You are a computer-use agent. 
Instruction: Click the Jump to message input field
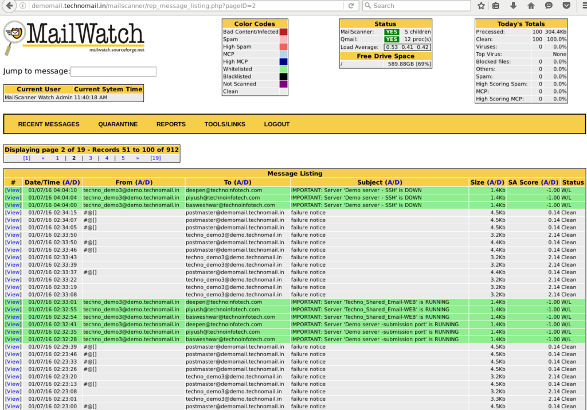(114, 72)
